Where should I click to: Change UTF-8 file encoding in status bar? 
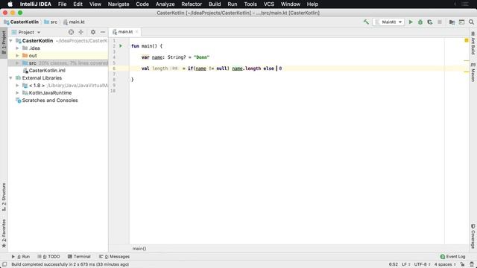pyautogui.click(x=422, y=264)
